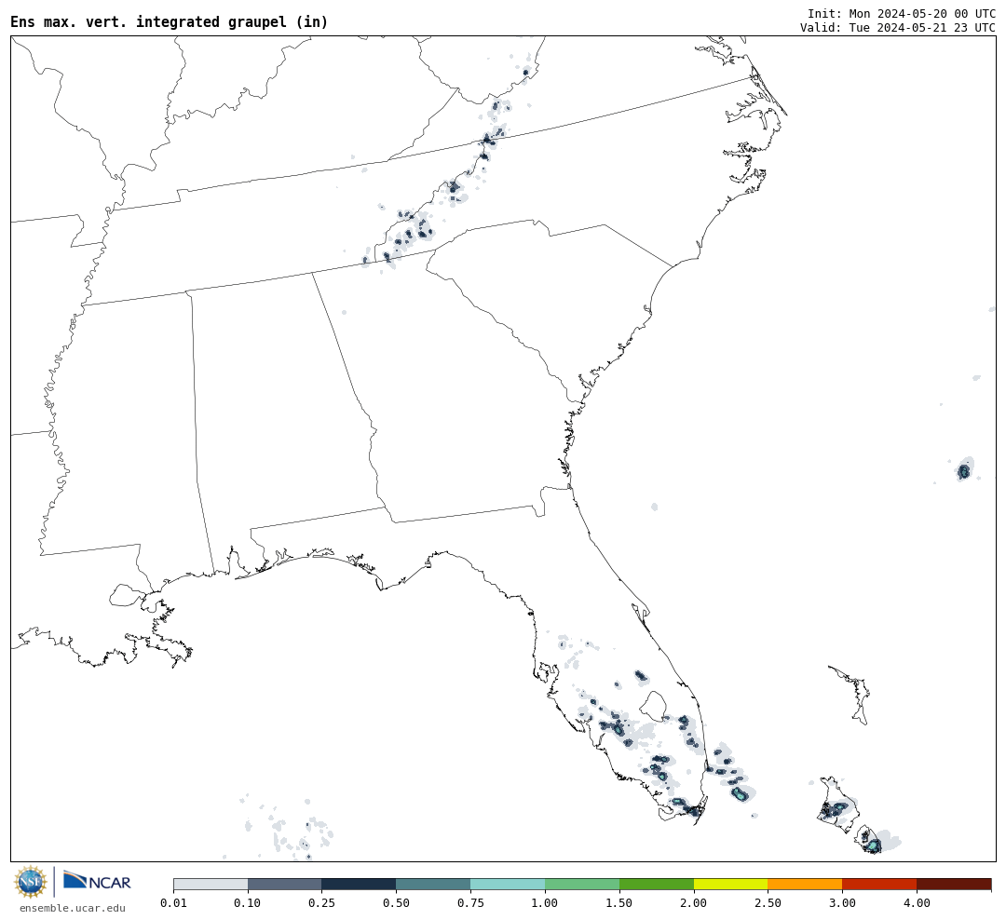Select the 1.50–2.00 green colorbar swatch
The image size is (1006, 920).
coord(657,885)
